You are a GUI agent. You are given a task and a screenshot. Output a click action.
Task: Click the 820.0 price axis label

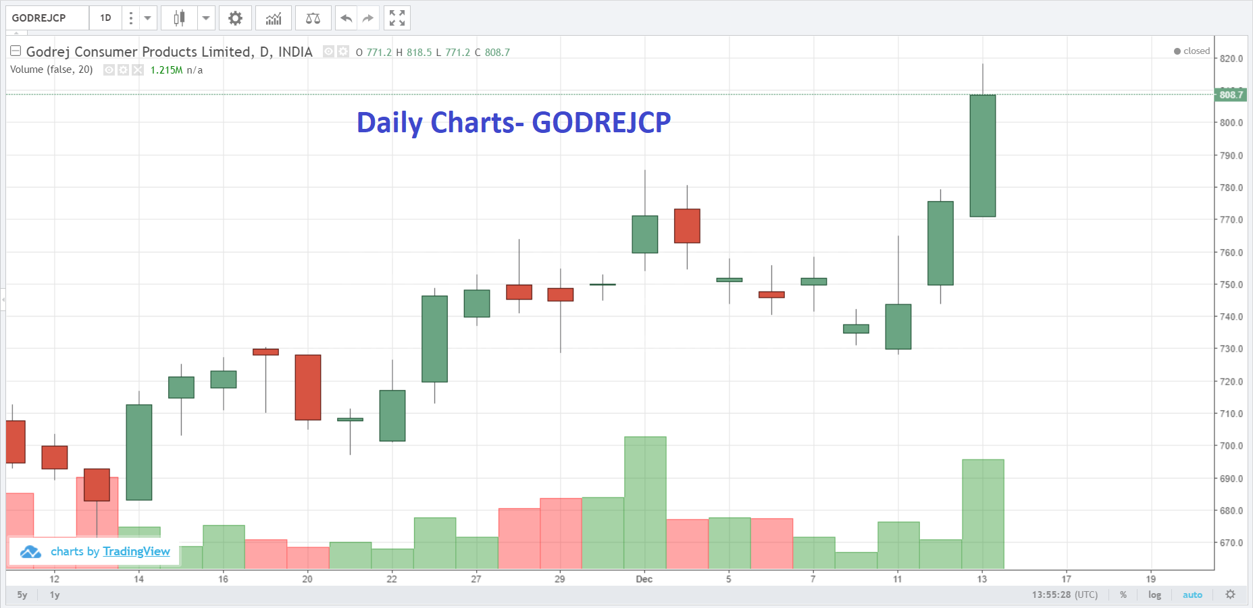coord(1231,59)
